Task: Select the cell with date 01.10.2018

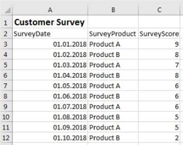Action: (50, 138)
